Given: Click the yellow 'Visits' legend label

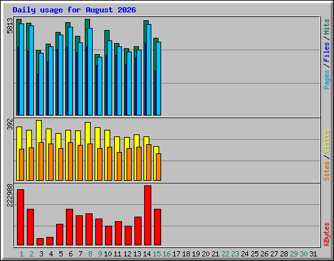Looking at the screenshot, I should 327,142.
